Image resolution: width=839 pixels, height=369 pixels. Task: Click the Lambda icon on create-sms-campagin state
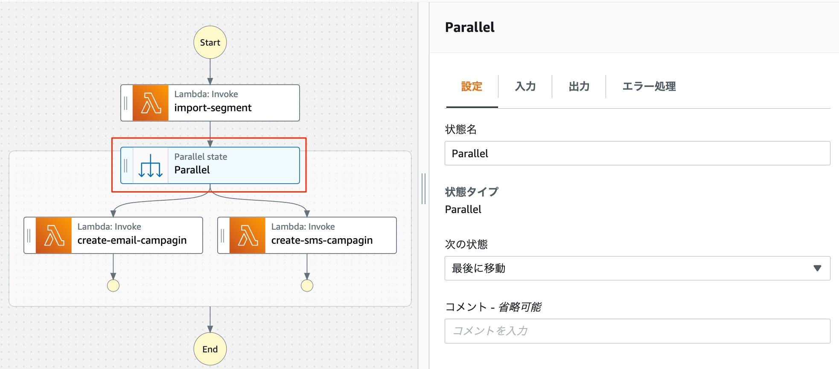point(248,235)
